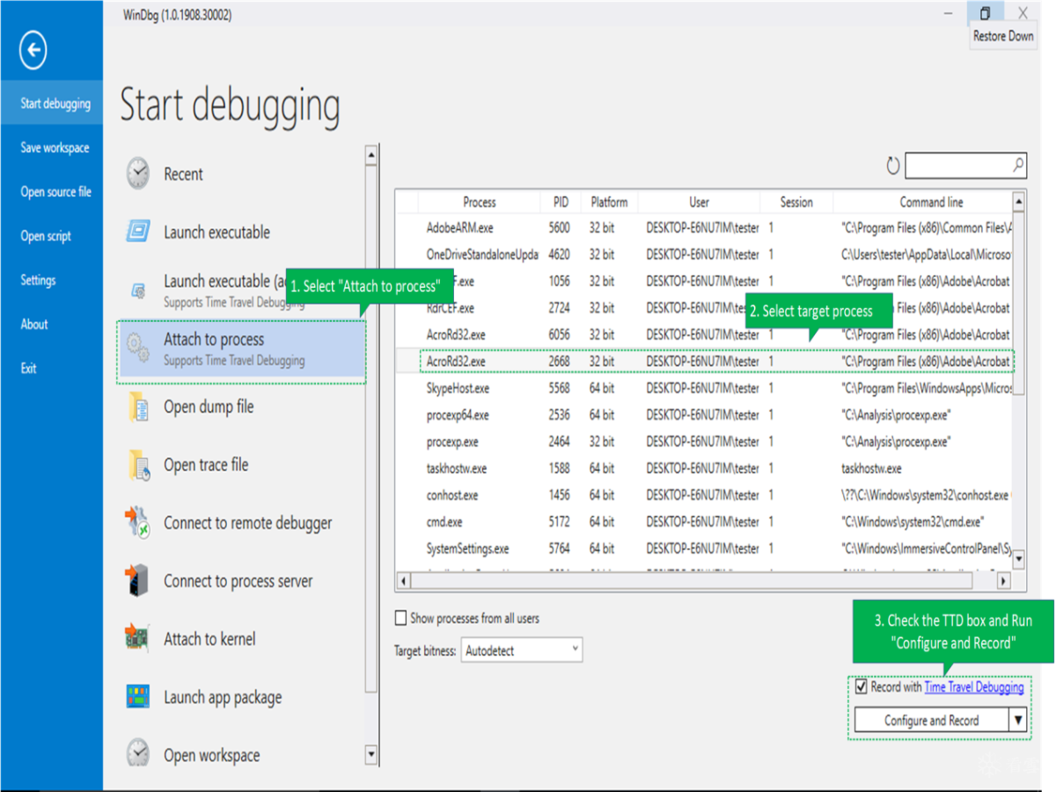Click the Launch executable icon

tap(137, 232)
